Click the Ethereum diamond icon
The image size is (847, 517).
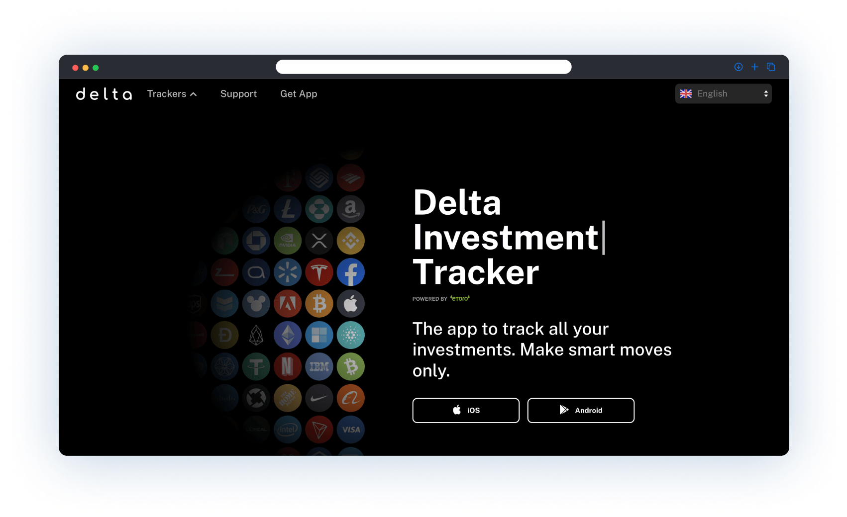(x=288, y=335)
